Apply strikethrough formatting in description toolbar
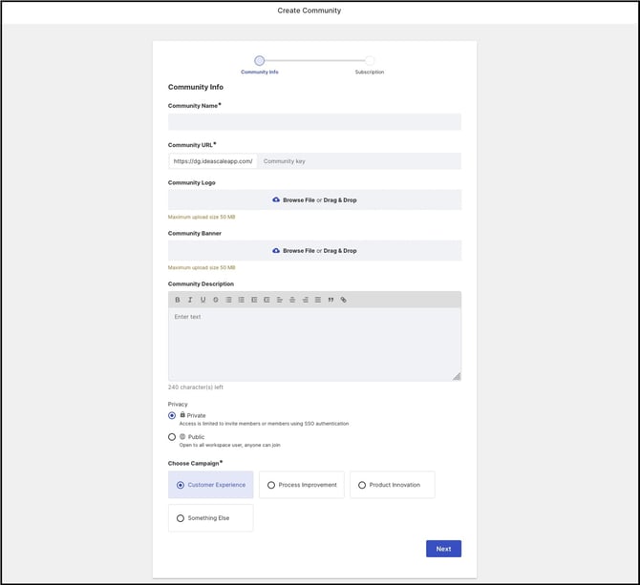 point(216,300)
